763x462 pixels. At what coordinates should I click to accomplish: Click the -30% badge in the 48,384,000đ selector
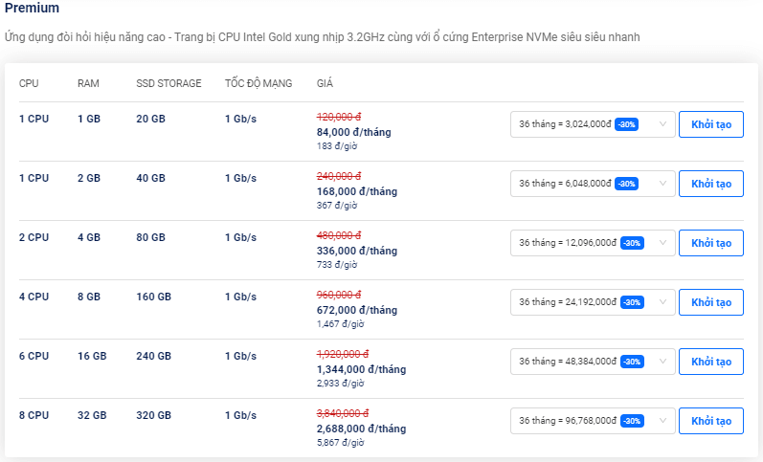(x=632, y=362)
